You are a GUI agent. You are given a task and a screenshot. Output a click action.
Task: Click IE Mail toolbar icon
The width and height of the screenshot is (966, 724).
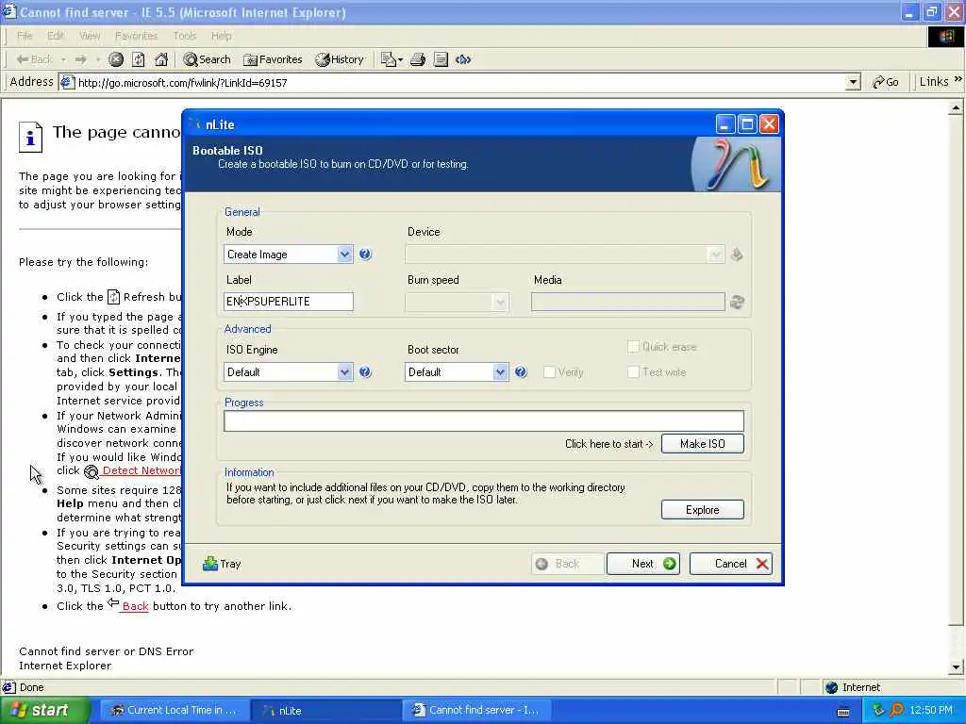(391, 59)
